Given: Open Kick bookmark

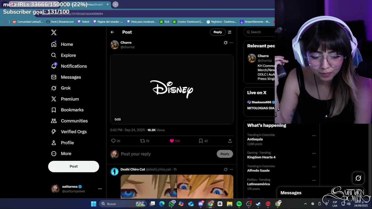Looking at the screenshot, I should click(x=164, y=22).
